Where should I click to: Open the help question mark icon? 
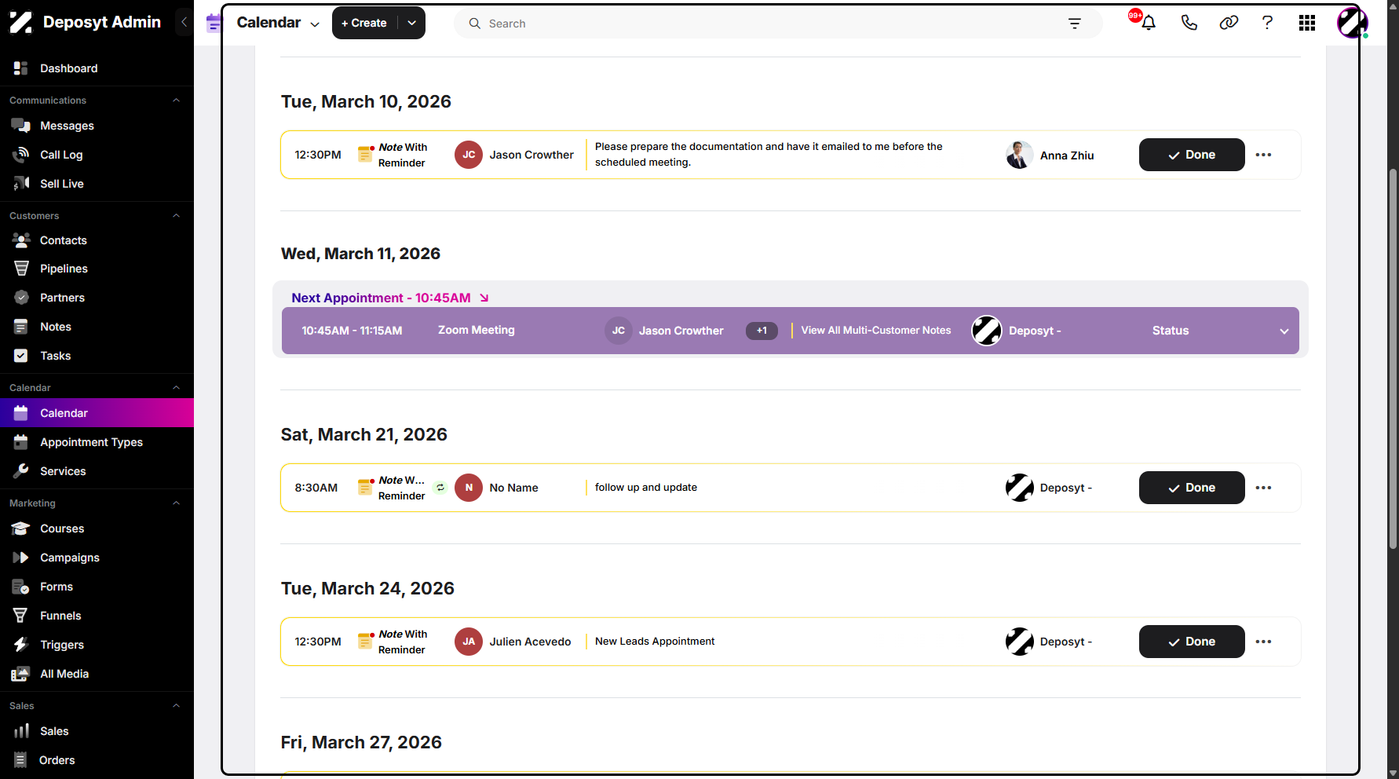[x=1267, y=23]
